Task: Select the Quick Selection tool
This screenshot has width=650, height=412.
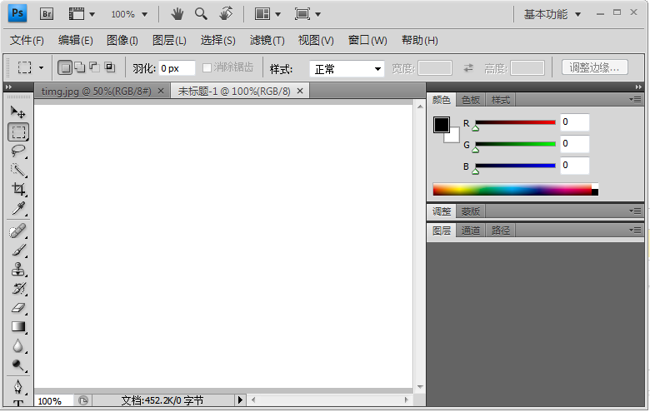Action: click(x=18, y=170)
